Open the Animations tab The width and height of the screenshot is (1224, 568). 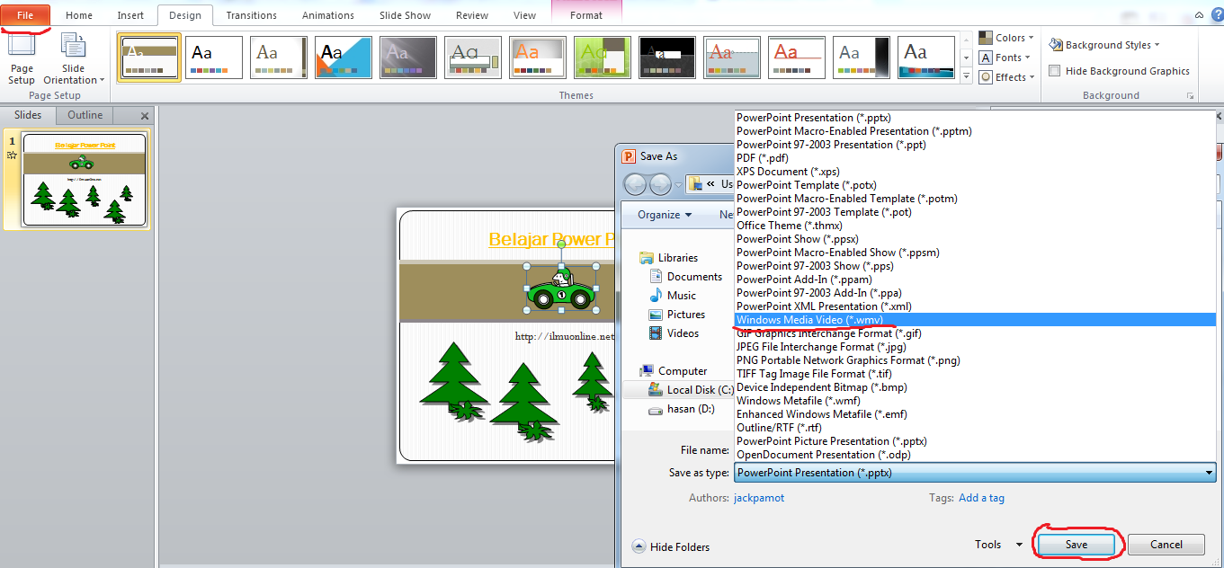327,15
